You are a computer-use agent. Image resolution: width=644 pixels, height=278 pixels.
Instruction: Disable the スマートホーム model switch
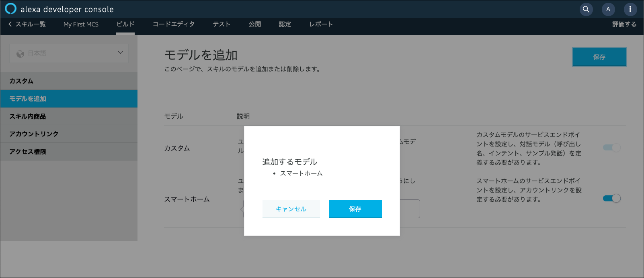pos(611,198)
